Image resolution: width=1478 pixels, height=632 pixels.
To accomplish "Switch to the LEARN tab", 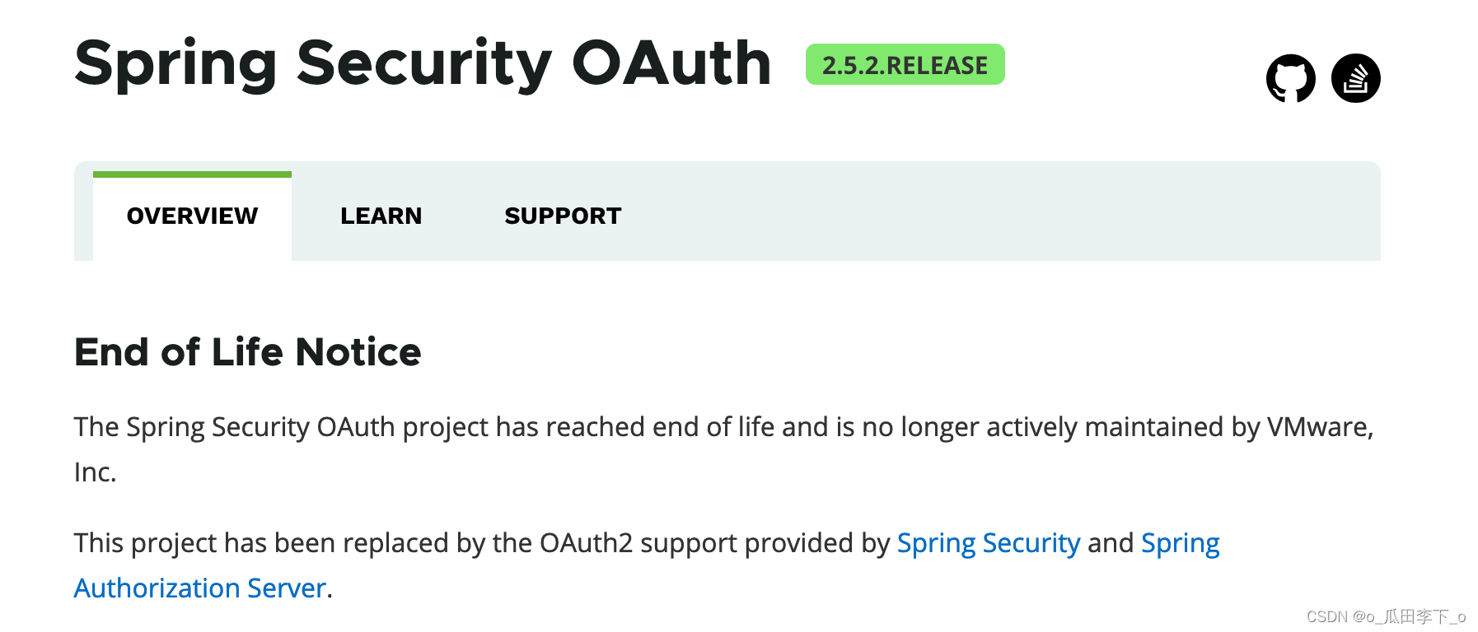I will click(x=381, y=216).
